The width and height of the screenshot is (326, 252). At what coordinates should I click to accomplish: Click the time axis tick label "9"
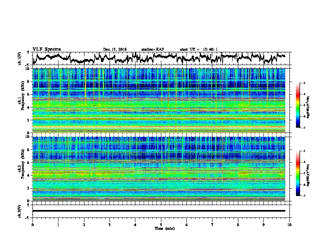click(x=263, y=225)
